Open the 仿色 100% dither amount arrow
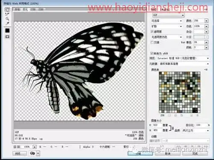 206,26
